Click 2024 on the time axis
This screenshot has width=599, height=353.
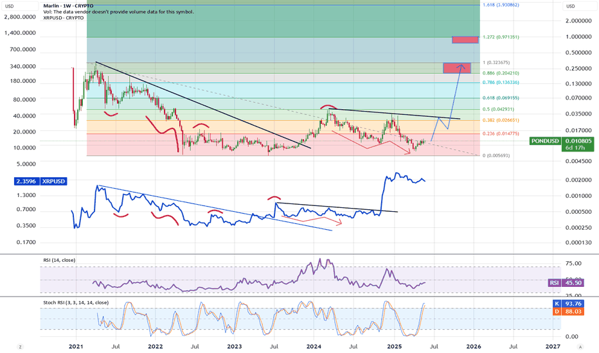click(314, 347)
